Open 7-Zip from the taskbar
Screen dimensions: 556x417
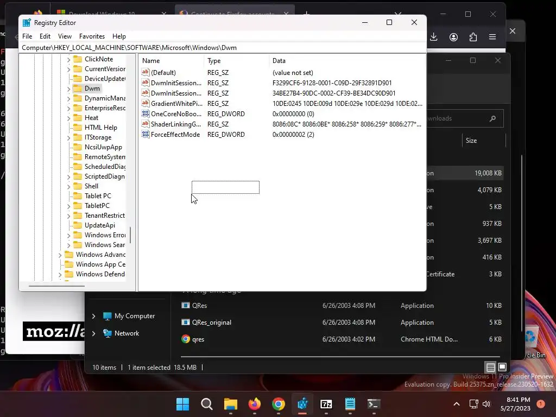tap(326, 404)
